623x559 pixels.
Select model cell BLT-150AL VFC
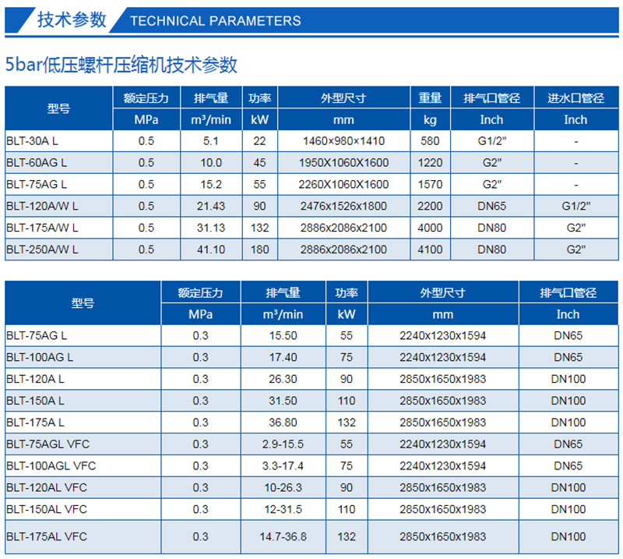83,509
